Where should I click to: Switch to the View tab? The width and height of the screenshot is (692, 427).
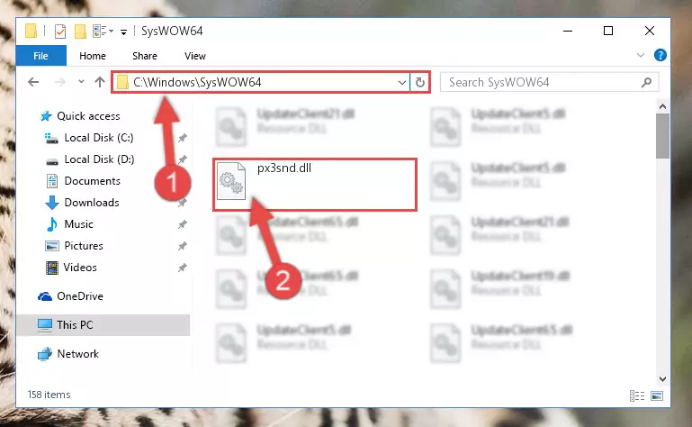(195, 56)
